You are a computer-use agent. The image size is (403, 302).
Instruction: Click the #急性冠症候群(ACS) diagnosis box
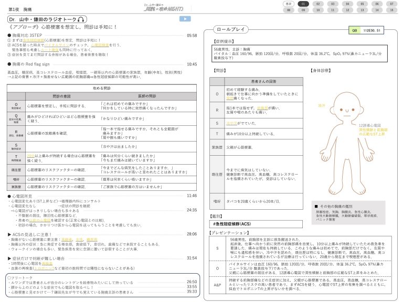(256, 224)
